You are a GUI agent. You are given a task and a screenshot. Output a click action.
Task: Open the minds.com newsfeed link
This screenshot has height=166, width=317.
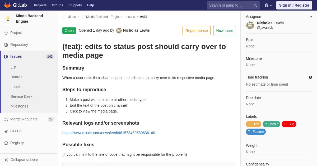pyautogui.click(x=109, y=133)
